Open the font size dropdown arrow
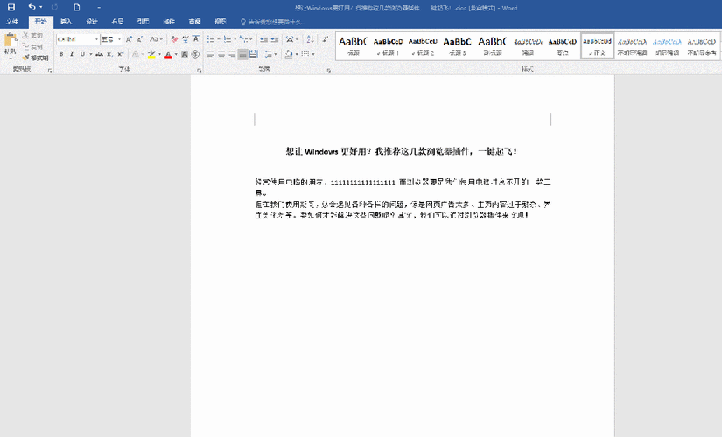Image resolution: width=722 pixels, height=437 pixels. coord(119,39)
